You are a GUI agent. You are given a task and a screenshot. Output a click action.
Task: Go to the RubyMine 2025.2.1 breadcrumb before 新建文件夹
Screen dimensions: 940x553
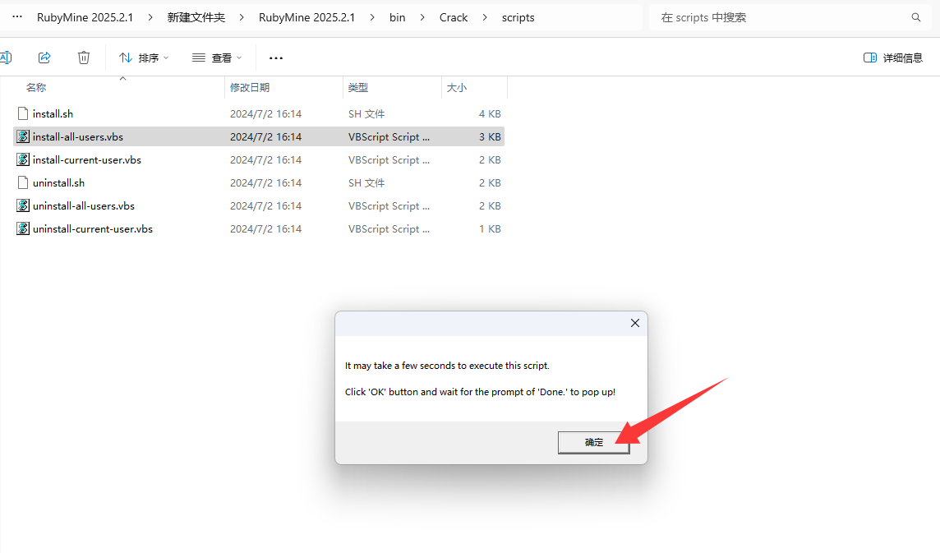click(85, 17)
